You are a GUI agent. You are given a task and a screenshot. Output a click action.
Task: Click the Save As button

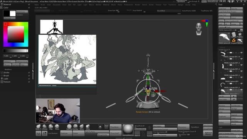(237, 8)
